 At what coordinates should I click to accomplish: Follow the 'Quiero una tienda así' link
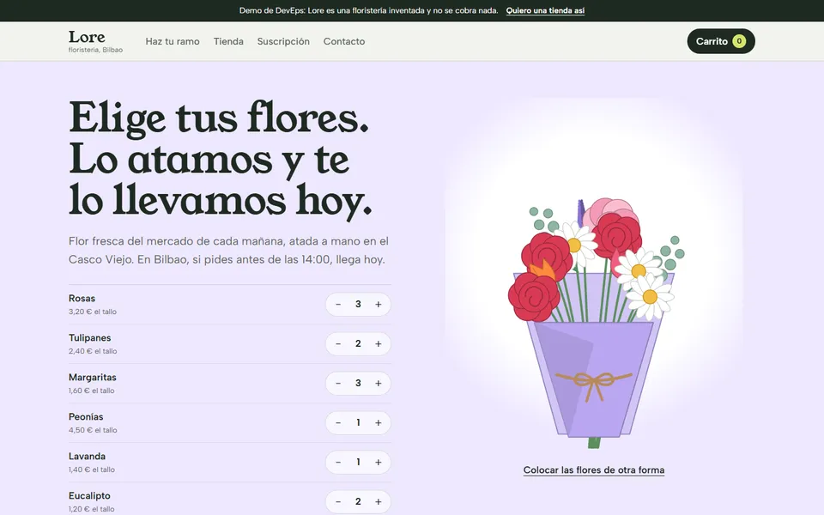545,10
